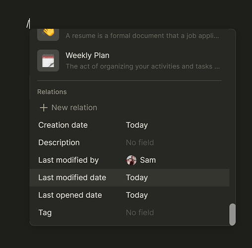
Task: Click Today value of Last opened date
Action: coord(137,195)
